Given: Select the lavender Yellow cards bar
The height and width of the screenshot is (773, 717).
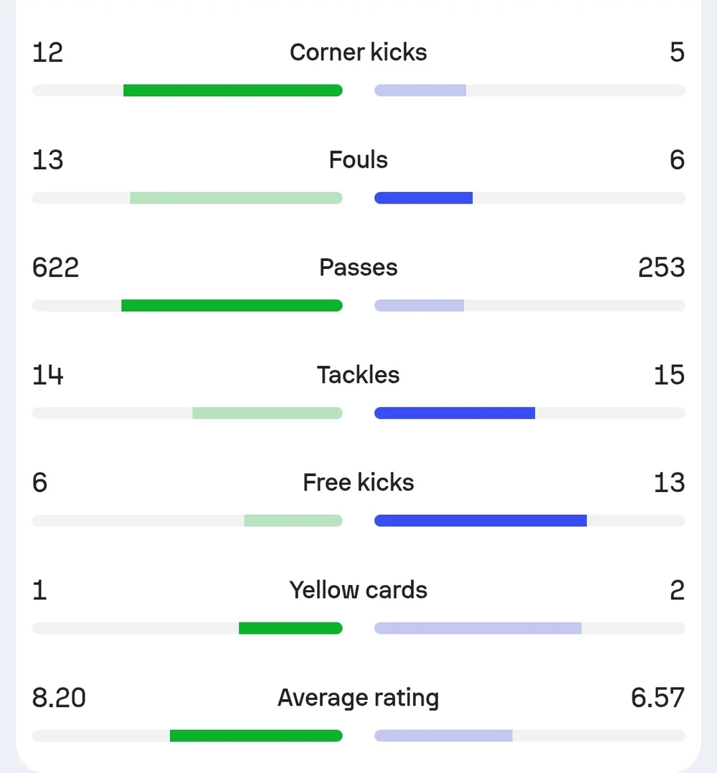Looking at the screenshot, I should pos(478,628).
